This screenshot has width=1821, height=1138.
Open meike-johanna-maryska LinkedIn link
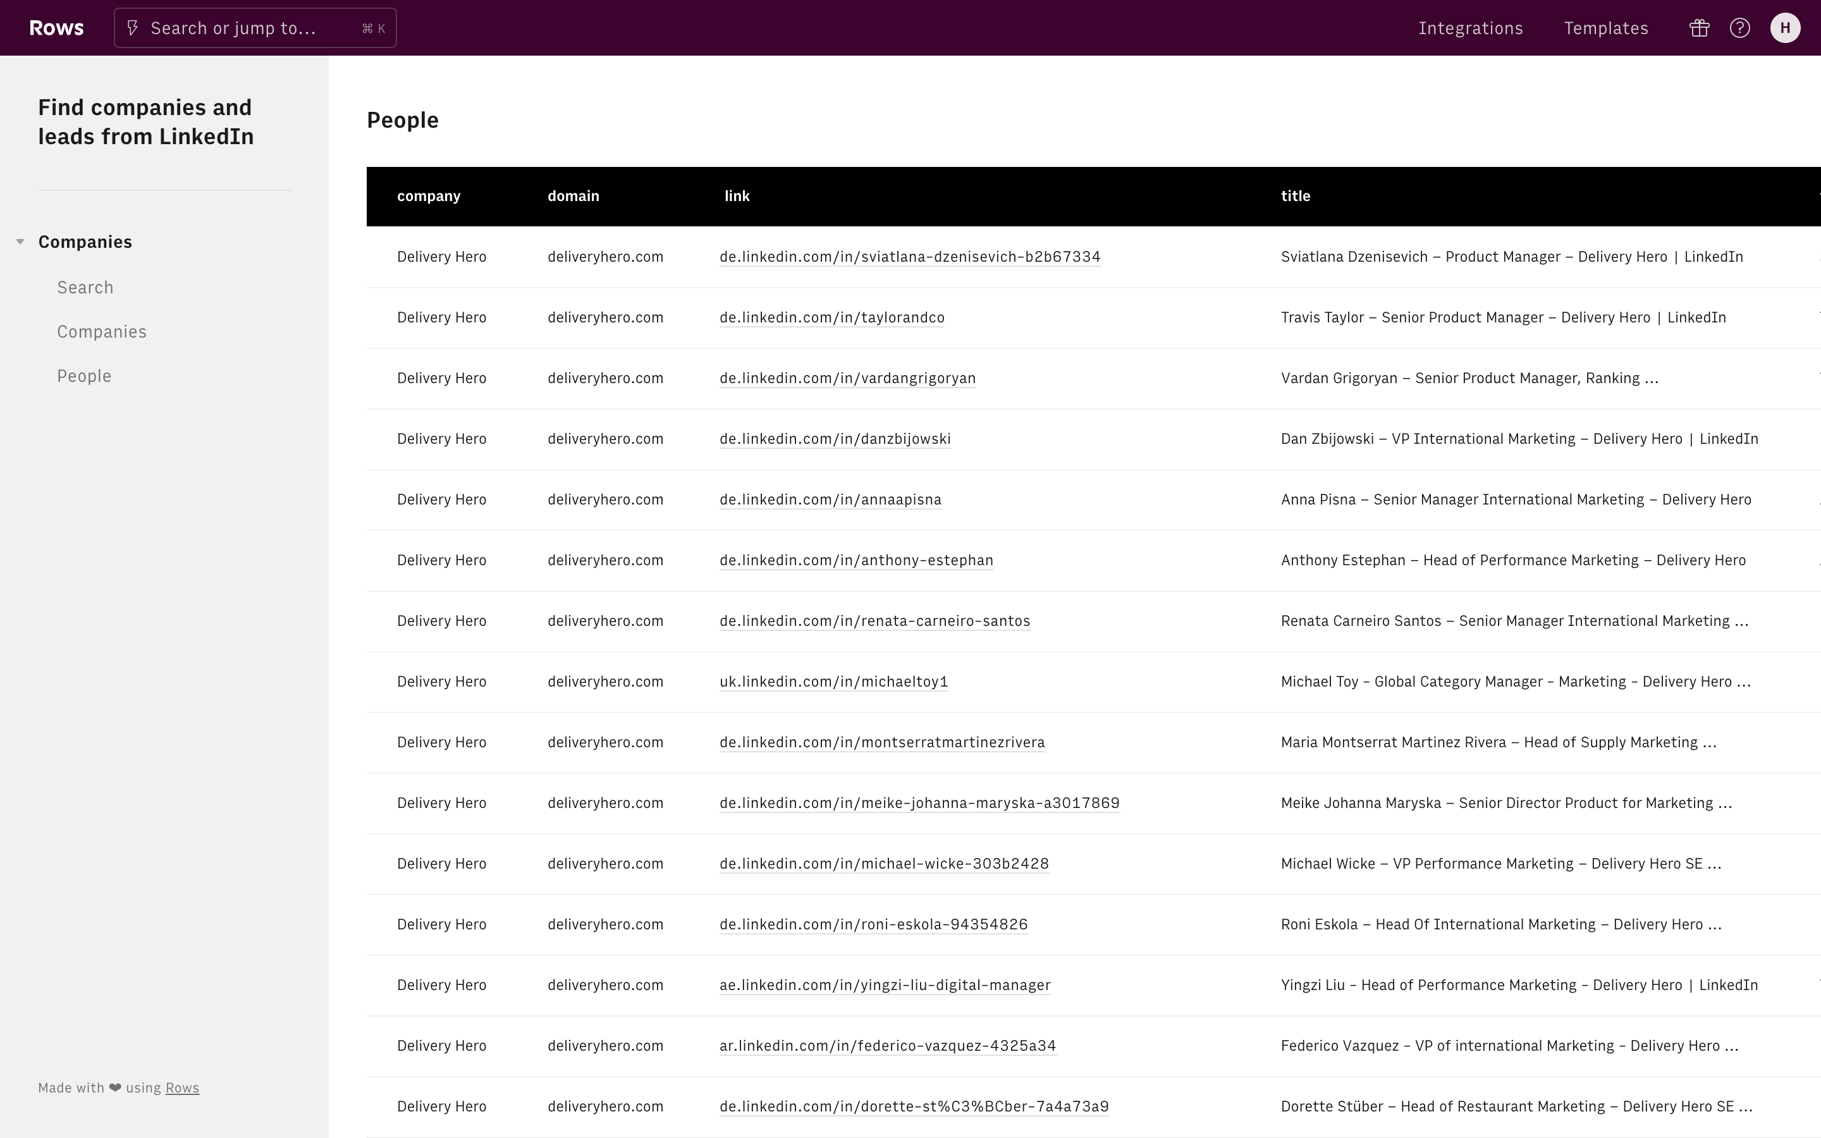click(919, 803)
